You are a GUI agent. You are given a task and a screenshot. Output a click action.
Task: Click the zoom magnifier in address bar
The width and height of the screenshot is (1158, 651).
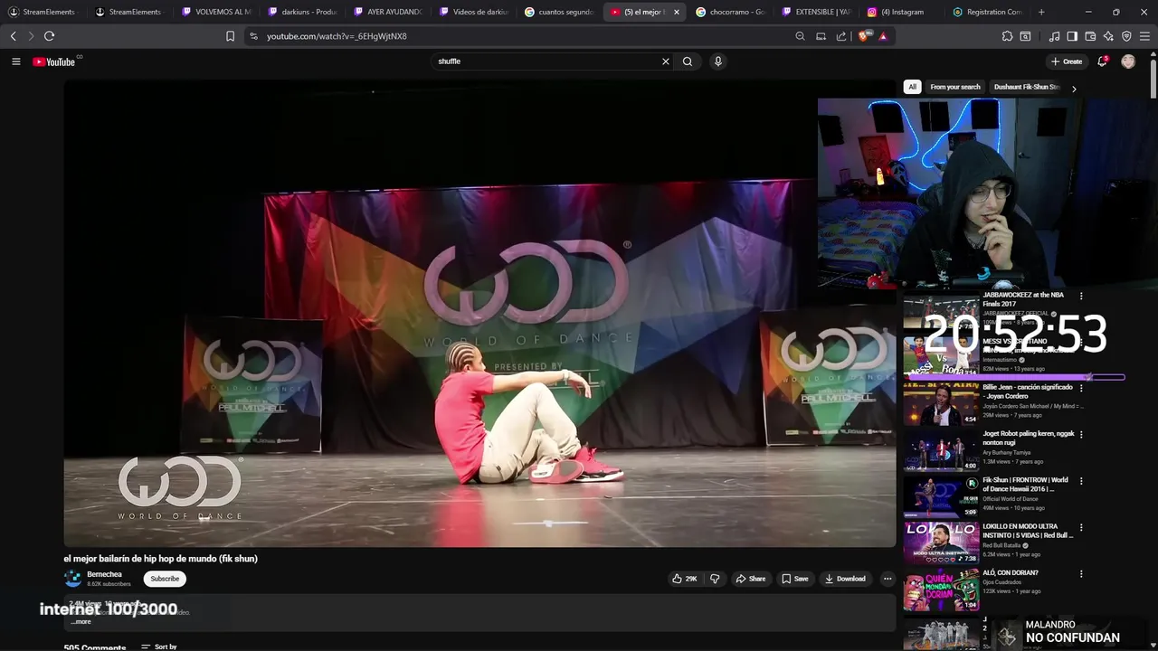(x=800, y=36)
